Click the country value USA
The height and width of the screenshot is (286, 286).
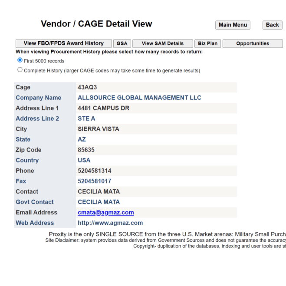pos(84,160)
